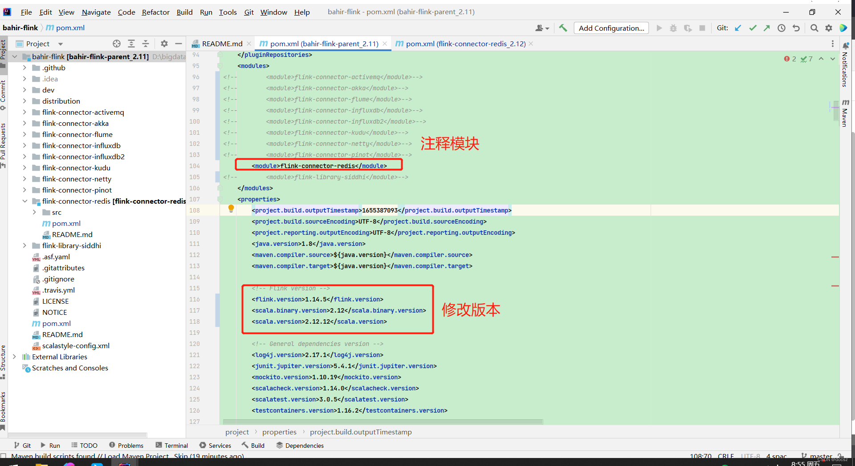Toggle the Structure tool window
Screen dimensions: 855x466
click(x=3, y=362)
